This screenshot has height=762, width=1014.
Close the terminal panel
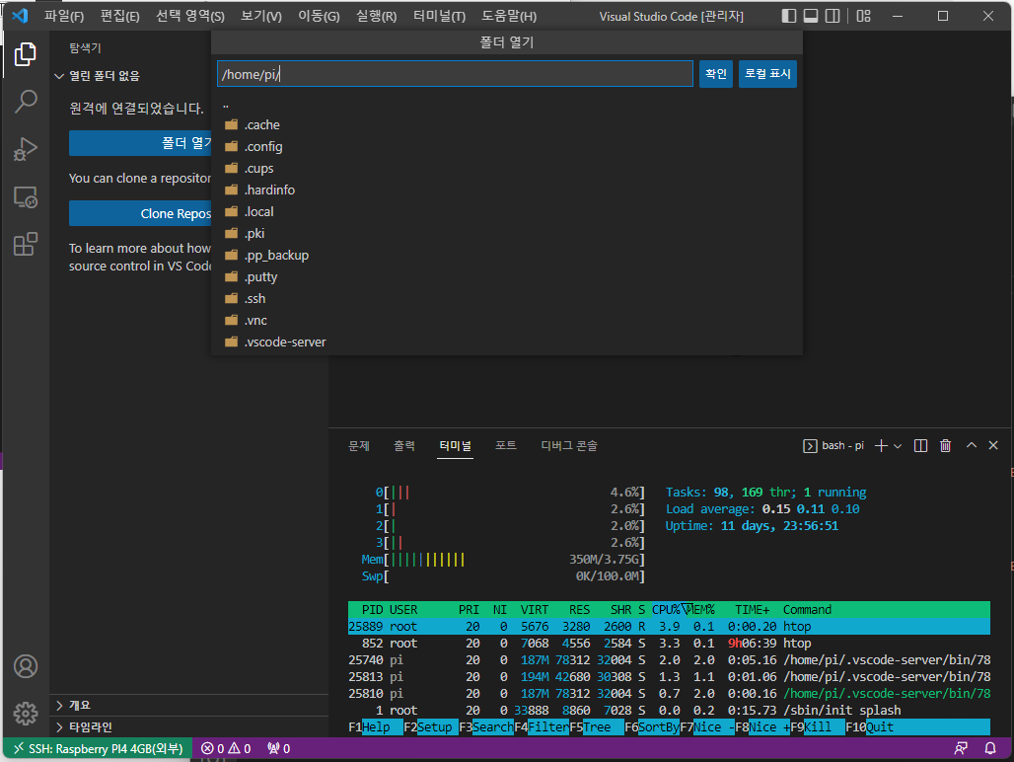pyautogui.click(x=993, y=445)
